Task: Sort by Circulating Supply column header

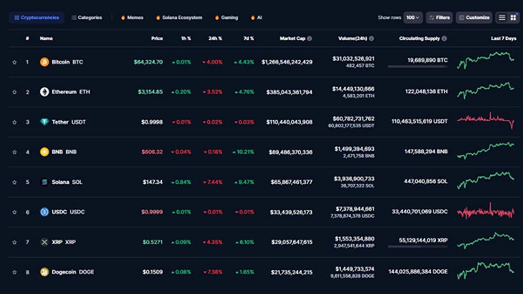Action: click(x=419, y=38)
